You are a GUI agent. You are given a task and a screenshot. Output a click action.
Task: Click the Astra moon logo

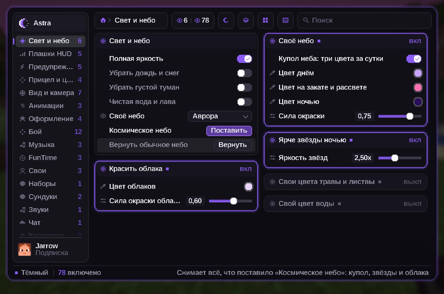pos(24,23)
